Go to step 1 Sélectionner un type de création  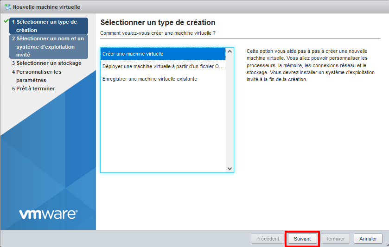(48, 26)
